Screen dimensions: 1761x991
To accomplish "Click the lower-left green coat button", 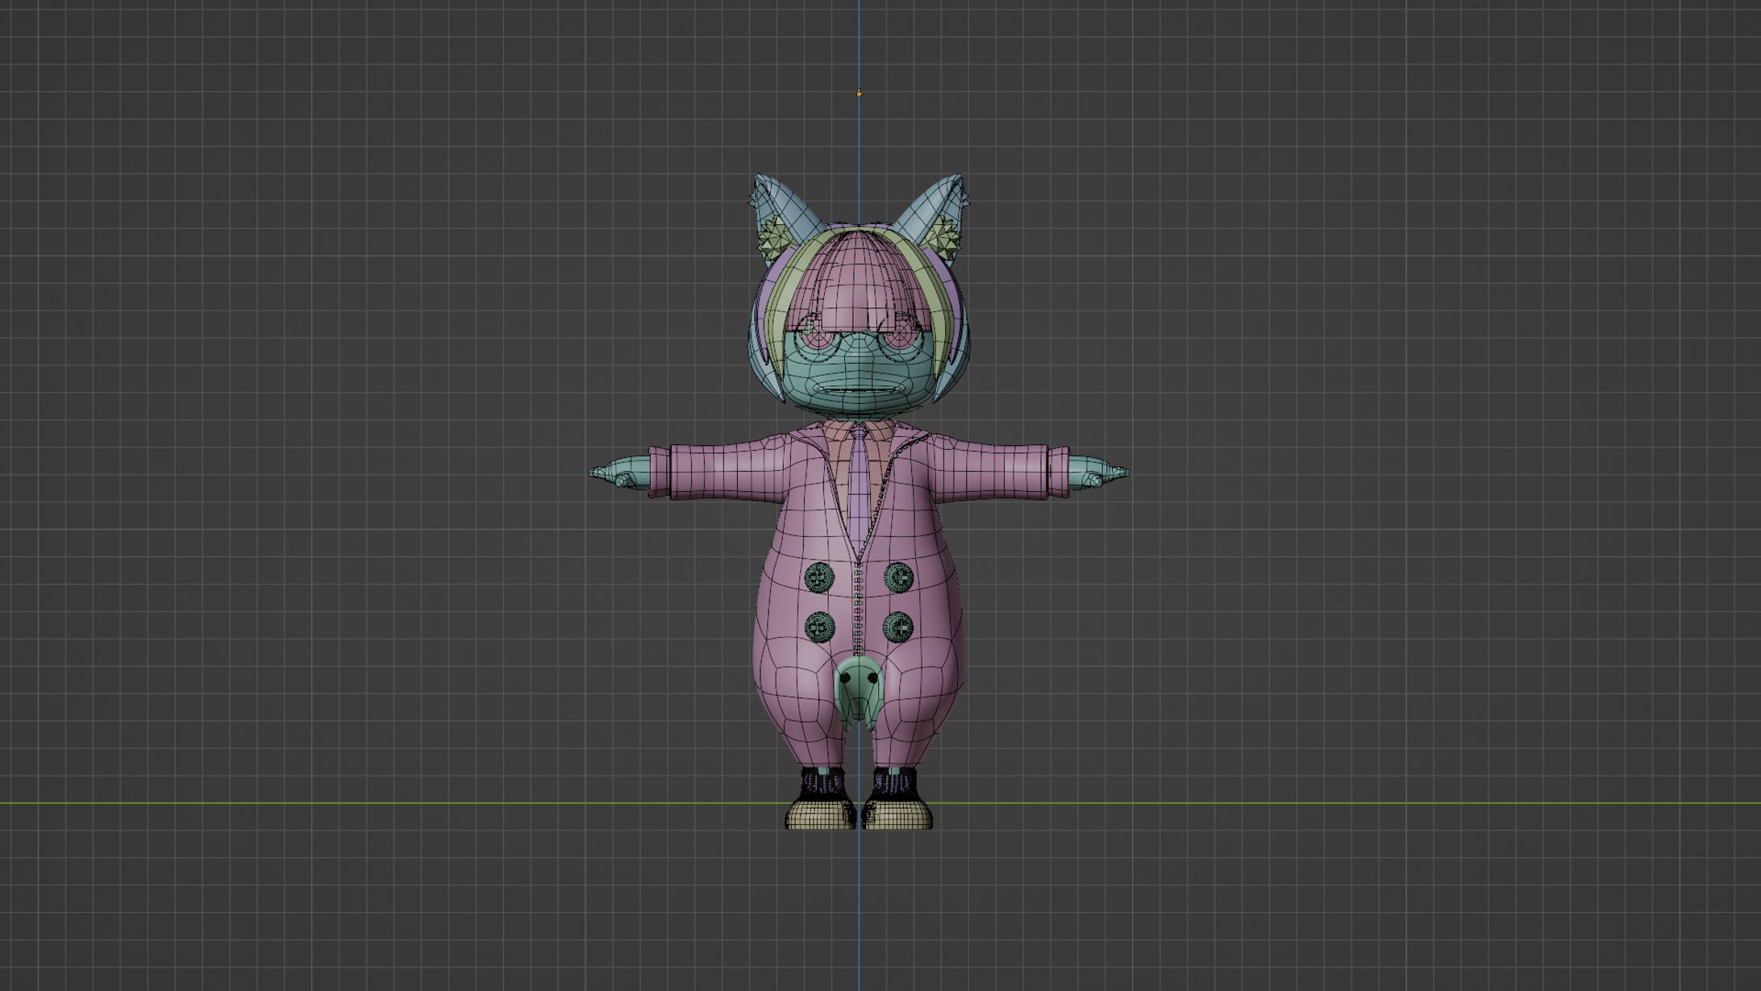I will pyautogui.click(x=819, y=627).
